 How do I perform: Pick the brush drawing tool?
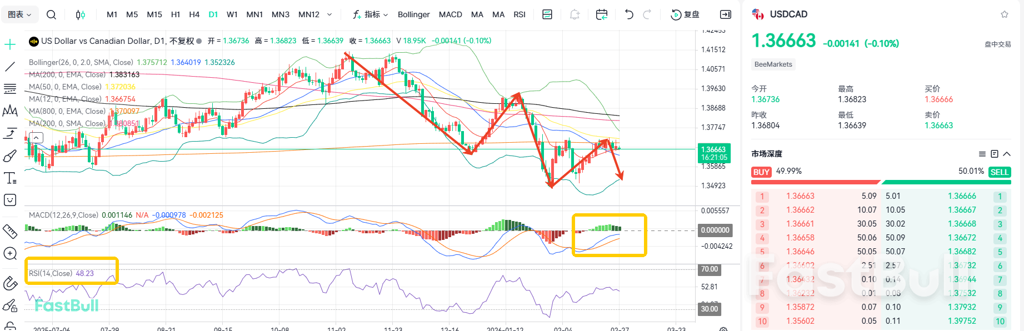coord(10,156)
